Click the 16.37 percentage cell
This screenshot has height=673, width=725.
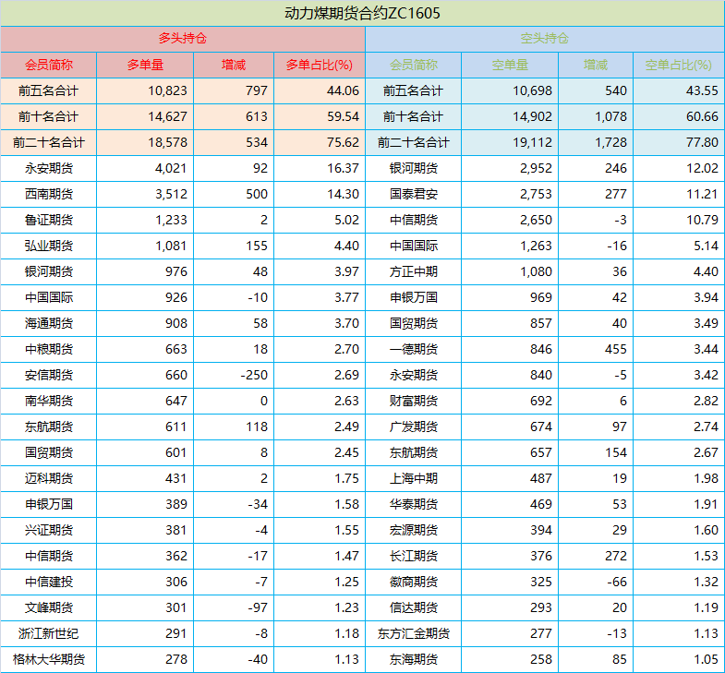343,168
